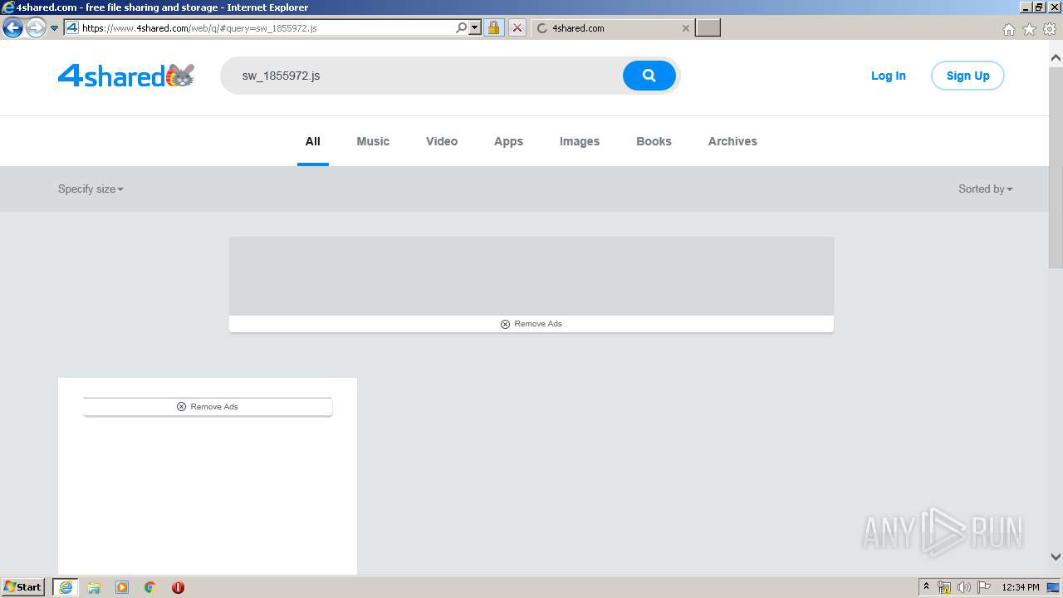Click the Log In link
Screen dimensions: 1063x598
[x=888, y=76]
